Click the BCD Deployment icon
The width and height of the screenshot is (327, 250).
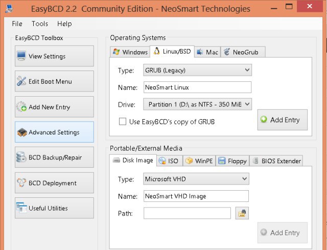[21, 183]
